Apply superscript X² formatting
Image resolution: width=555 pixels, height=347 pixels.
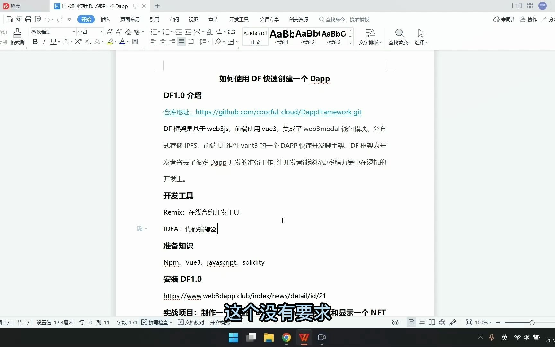(79, 41)
